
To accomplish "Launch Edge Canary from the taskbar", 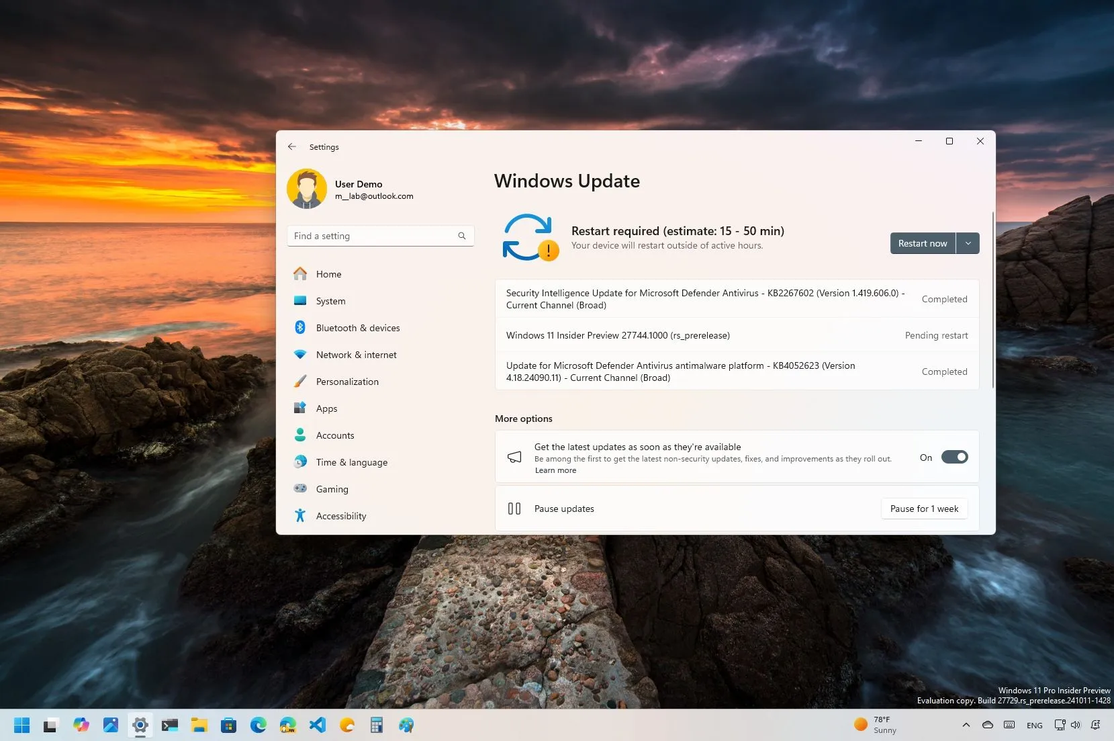I will coord(288,725).
